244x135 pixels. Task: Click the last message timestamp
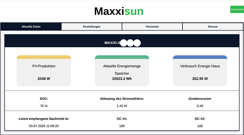tap(44, 126)
